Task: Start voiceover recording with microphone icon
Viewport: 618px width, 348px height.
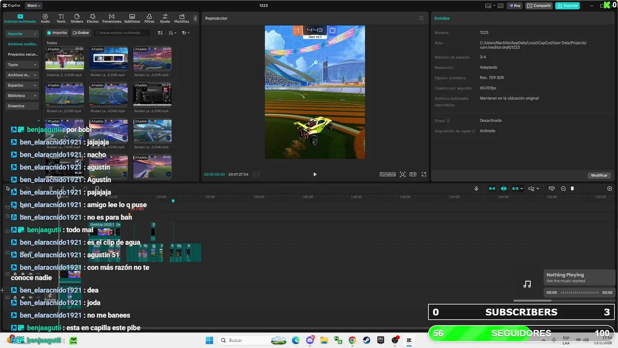Action: coord(476,188)
